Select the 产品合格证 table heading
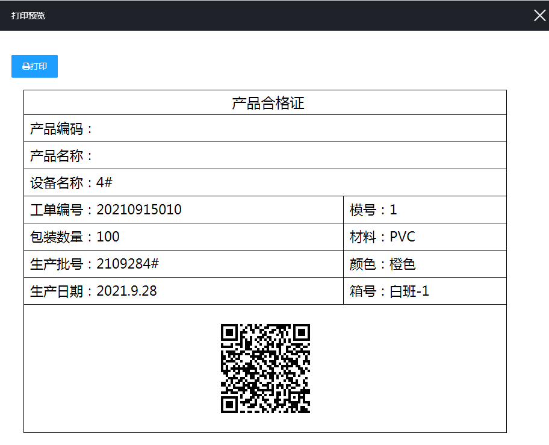 point(268,103)
